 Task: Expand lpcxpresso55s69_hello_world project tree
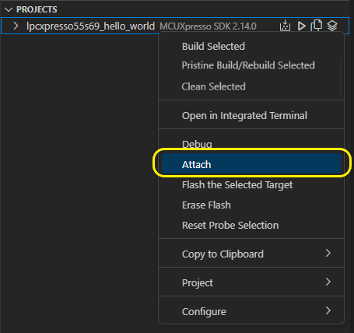[16, 26]
